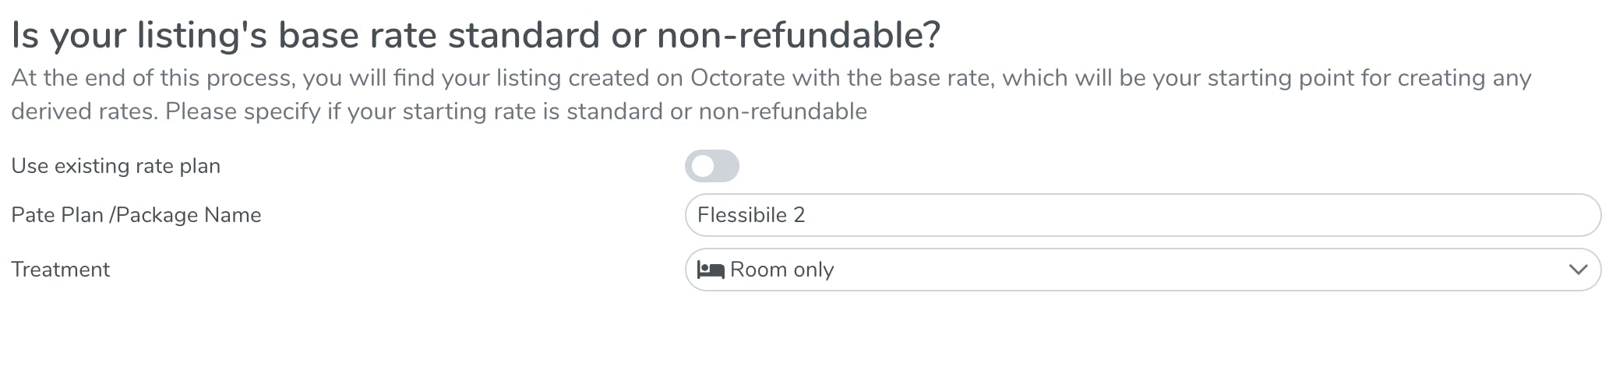
Task: Enable the Use existing rate plan toggle
Action: 711,166
